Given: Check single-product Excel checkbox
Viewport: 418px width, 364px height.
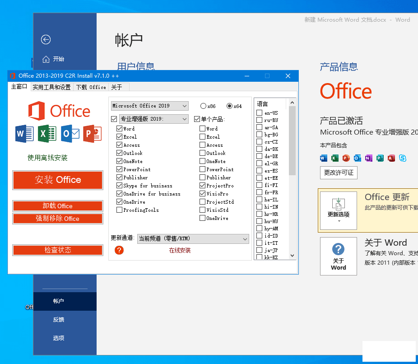Looking at the screenshot, I should click(202, 136).
